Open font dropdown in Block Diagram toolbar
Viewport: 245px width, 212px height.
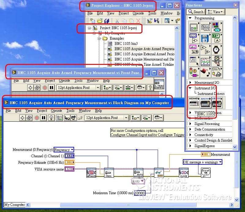(x=126, y=118)
